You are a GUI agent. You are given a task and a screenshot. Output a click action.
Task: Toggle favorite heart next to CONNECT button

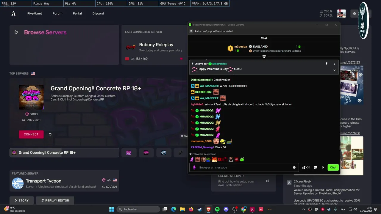tap(50, 134)
